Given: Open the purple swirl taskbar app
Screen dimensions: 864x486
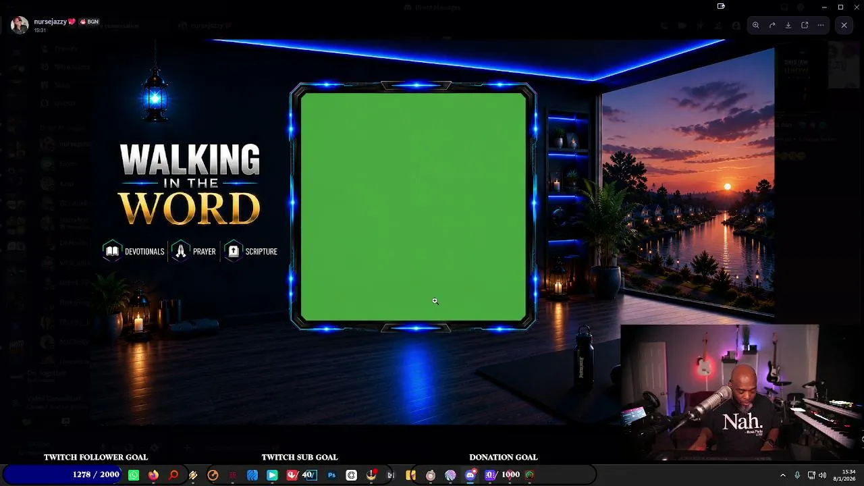Looking at the screenshot, I should 450,475.
